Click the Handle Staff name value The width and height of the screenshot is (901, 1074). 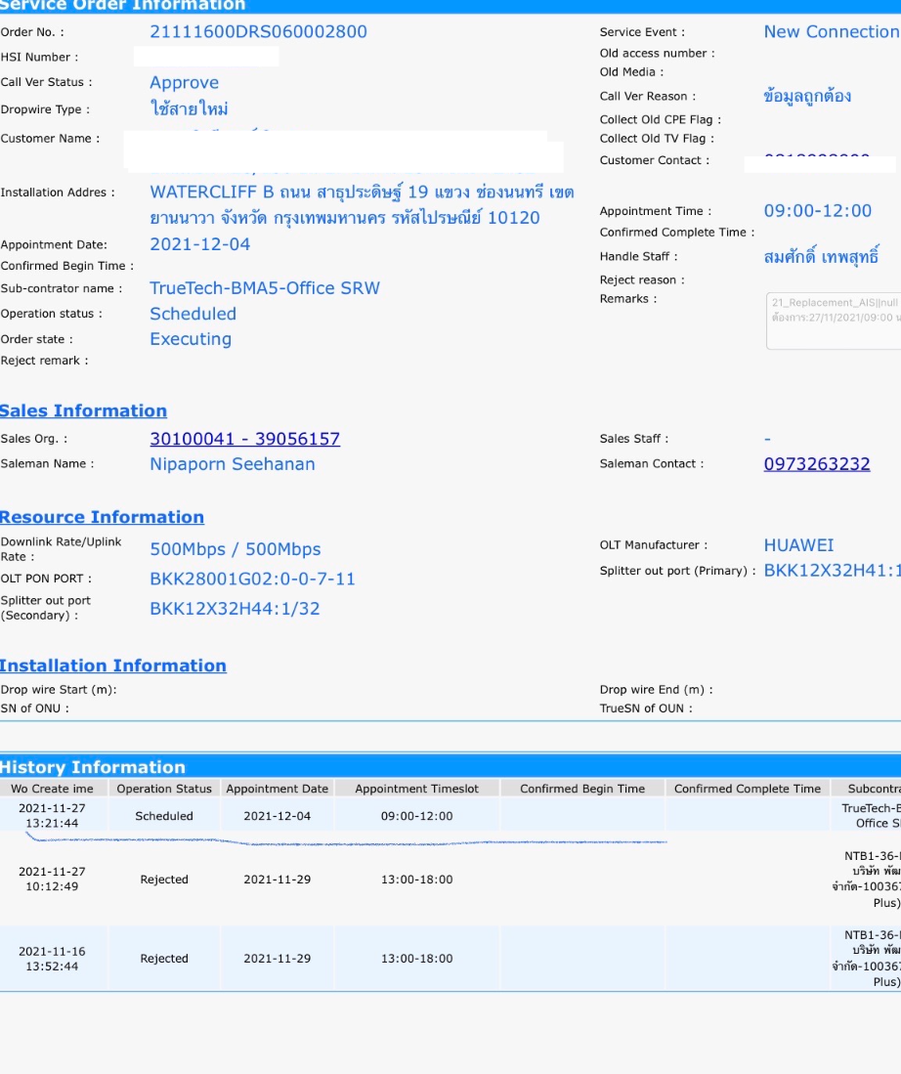(822, 256)
